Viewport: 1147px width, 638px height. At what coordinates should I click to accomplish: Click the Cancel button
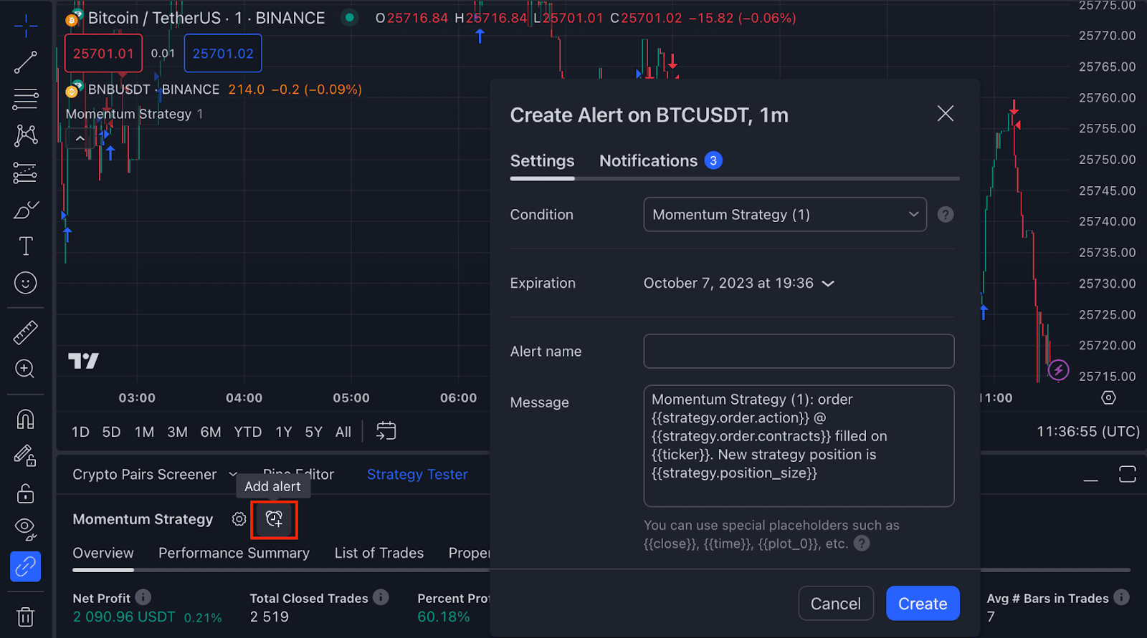coord(836,604)
